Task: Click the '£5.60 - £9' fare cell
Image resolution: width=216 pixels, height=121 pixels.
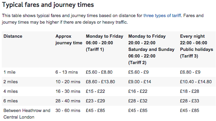Action: click(x=139, y=72)
